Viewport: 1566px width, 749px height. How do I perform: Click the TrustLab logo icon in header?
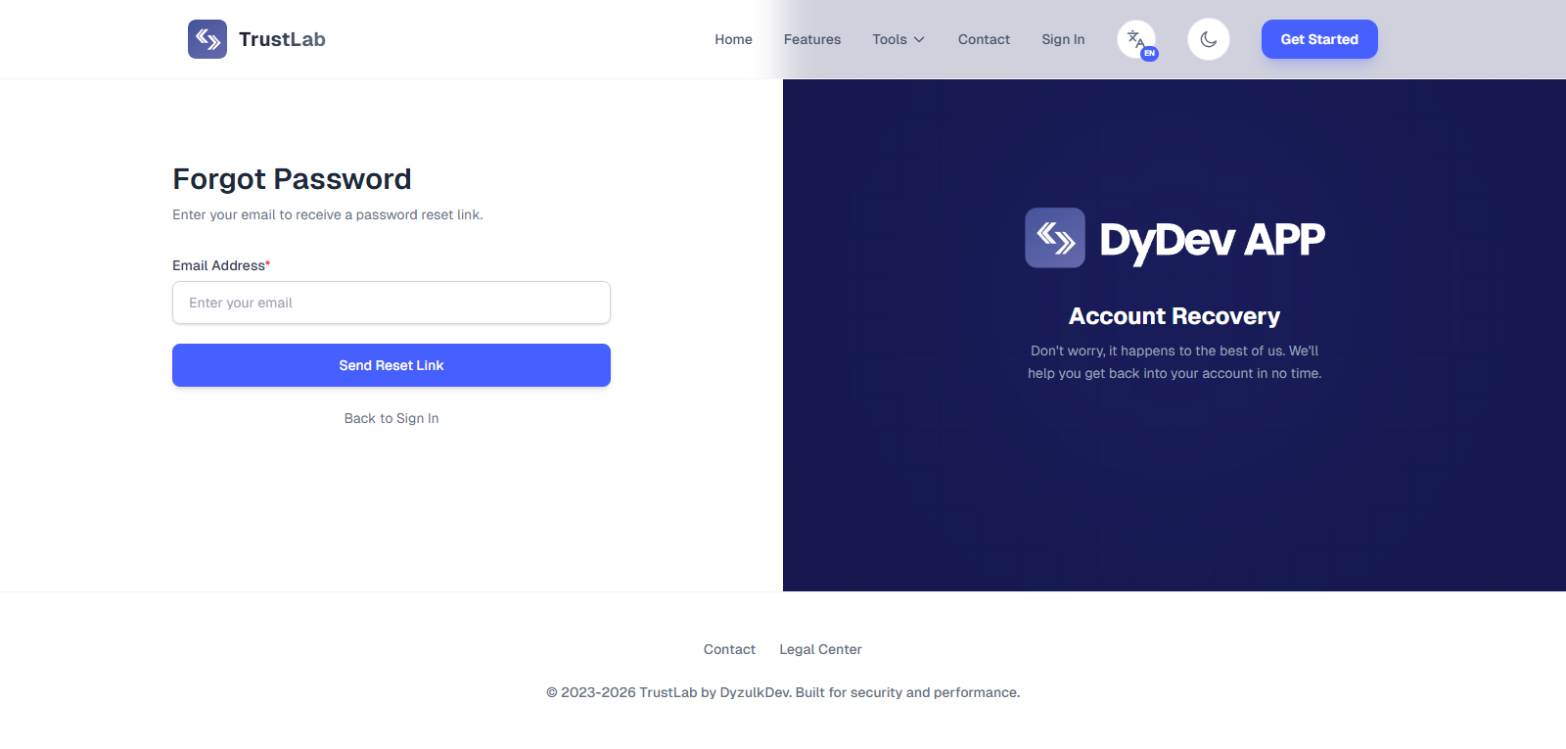[207, 39]
